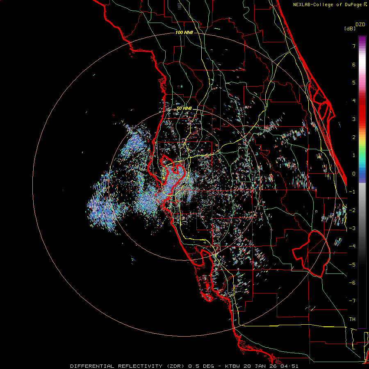
Task: Select the -5 dB scale tick label
Action: click(x=352, y=265)
